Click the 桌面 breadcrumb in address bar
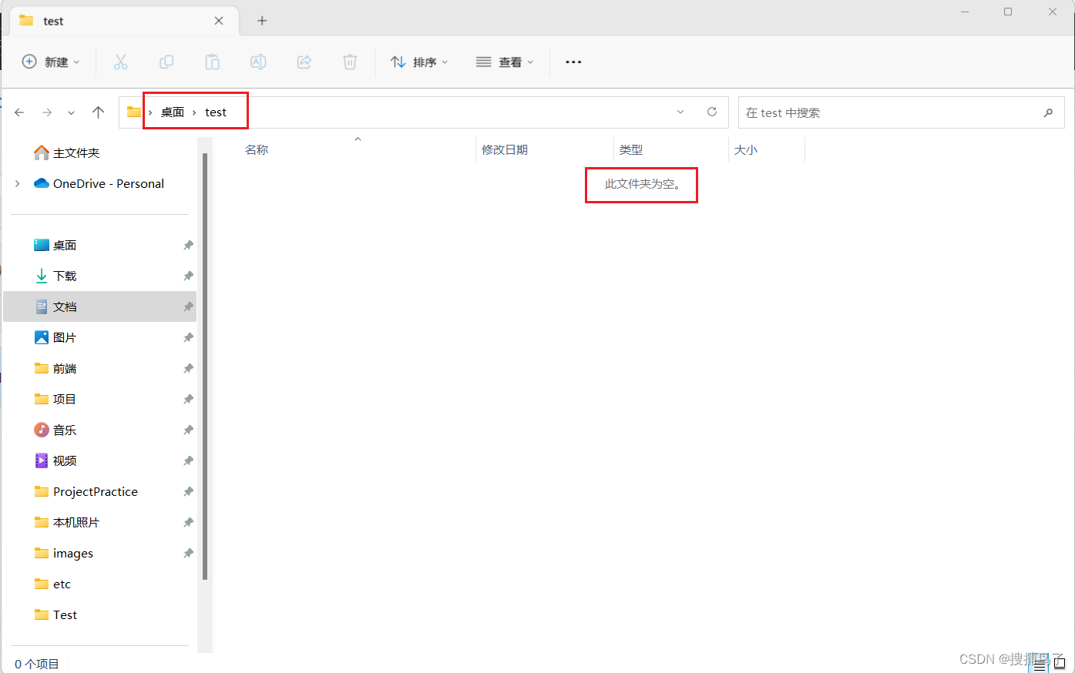1075x673 pixels. point(173,112)
